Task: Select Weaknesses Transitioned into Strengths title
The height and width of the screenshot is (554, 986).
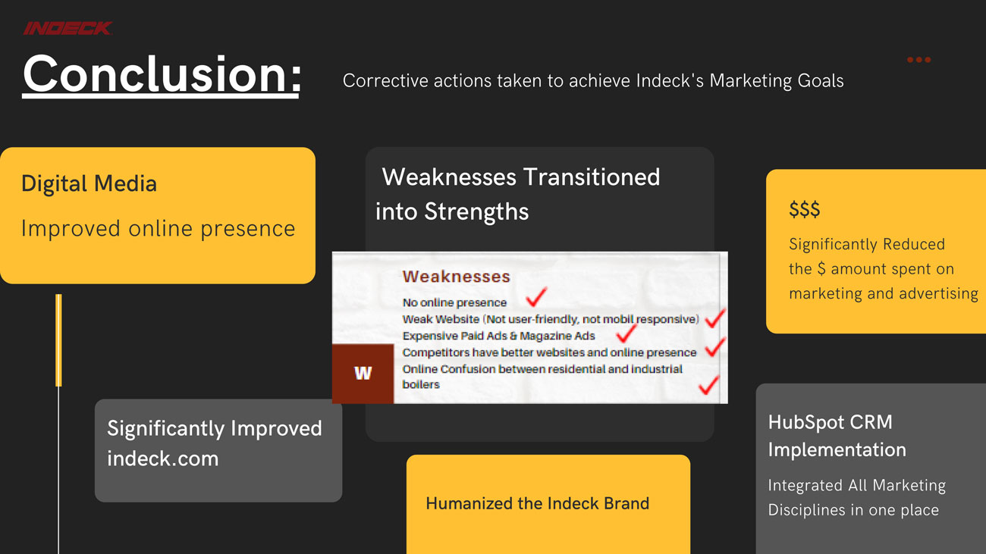Action: [x=518, y=193]
